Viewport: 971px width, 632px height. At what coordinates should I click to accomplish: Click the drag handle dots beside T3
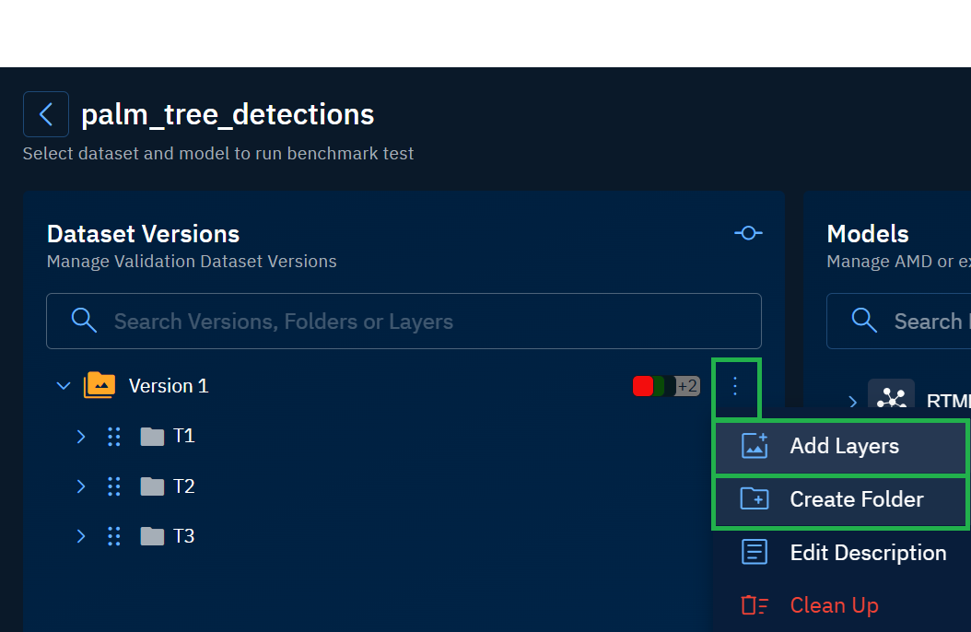pyautogui.click(x=114, y=536)
